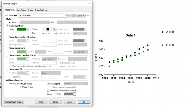Click the 2012 tick label on X axis
Viewport: 185px width, 108px height.
pos(156,78)
